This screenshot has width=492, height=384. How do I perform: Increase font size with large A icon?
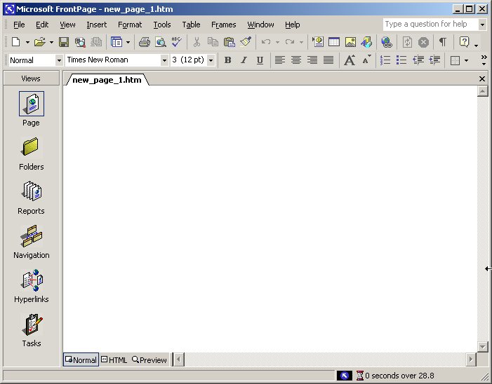pyautogui.click(x=350, y=60)
